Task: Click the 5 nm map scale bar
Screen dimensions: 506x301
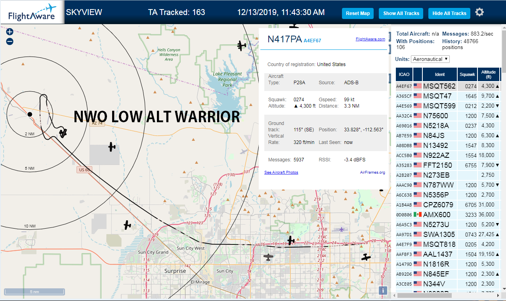Action: (x=34, y=292)
